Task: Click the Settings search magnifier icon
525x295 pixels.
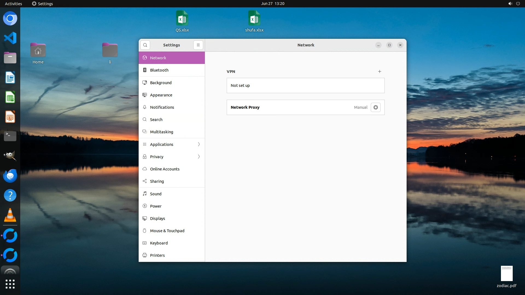Action: tap(145, 45)
